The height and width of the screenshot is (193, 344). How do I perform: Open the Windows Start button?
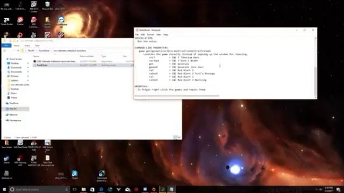(x=4, y=189)
